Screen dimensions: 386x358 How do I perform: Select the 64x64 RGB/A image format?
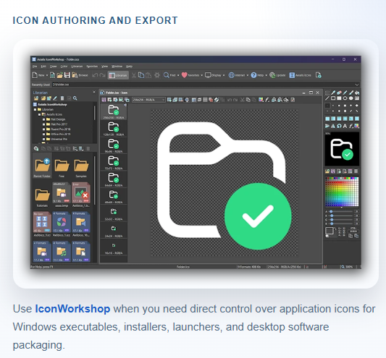coord(114,179)
